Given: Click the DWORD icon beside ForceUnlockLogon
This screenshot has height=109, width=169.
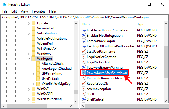Looking at the screenshot, I should pos(84,41).
